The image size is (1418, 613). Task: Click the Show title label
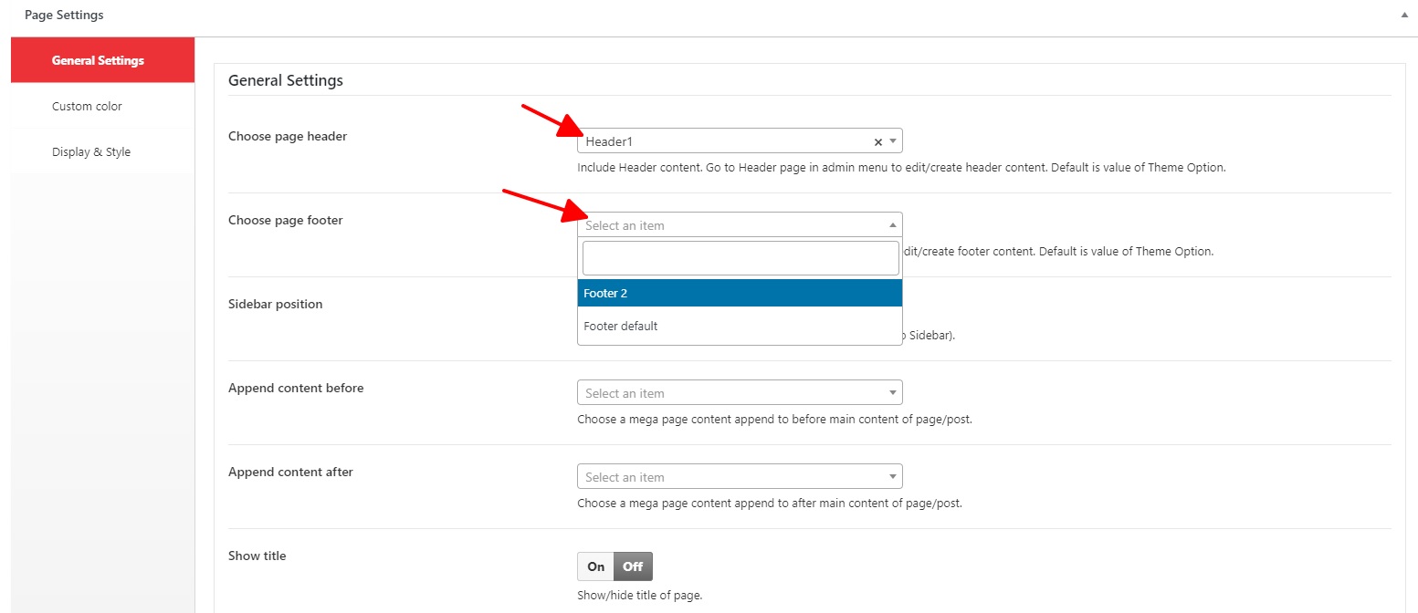pyautogui.click(x=257, y=556)
